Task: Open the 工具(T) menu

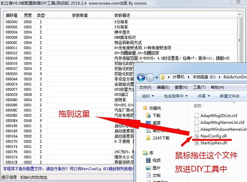Action: click(x=199, y=87)
